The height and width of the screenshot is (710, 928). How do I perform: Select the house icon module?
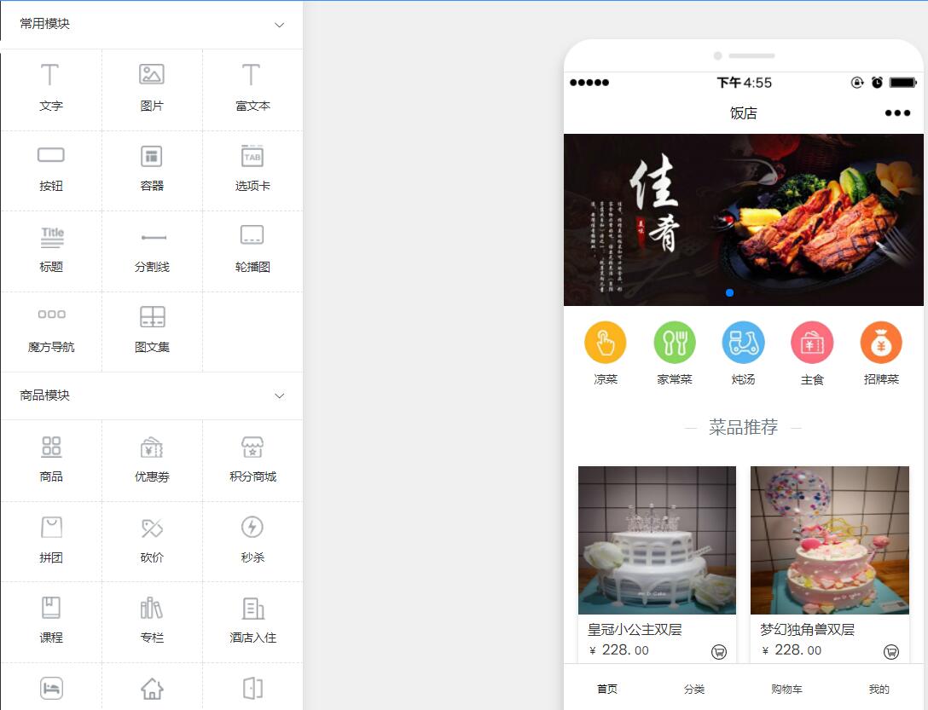152,688
